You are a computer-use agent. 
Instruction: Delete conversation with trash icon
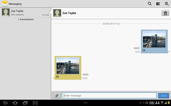point(165,13)
